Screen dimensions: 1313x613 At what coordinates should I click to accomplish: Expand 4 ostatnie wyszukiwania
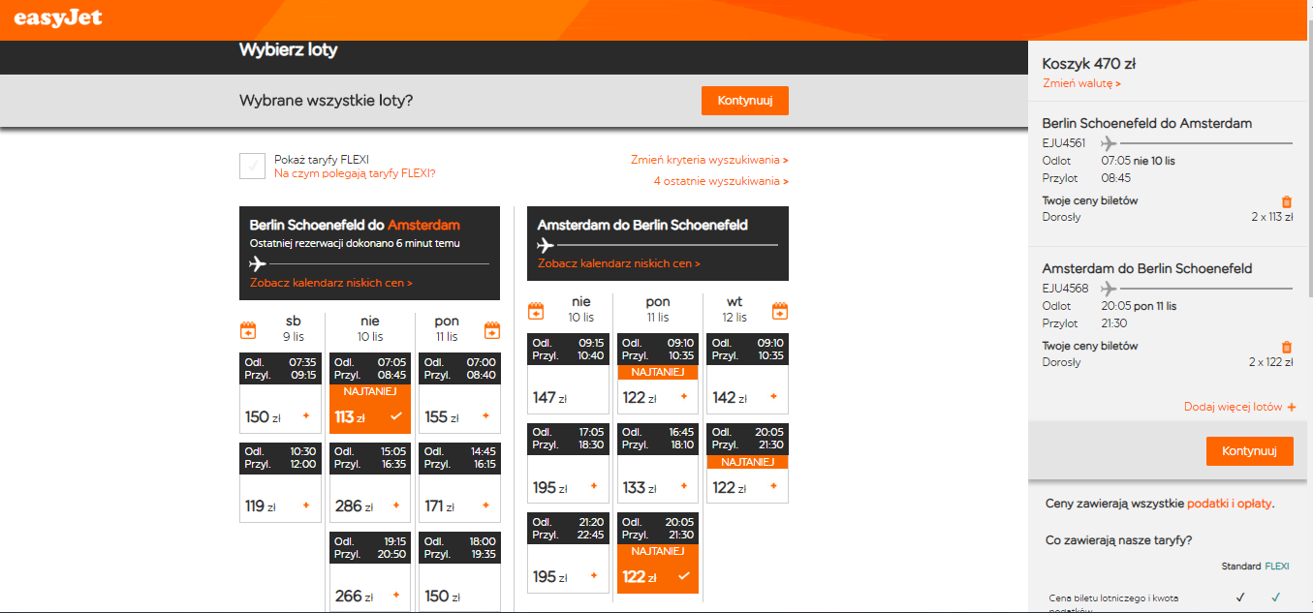pyautogui.click(x=721, y=181)
